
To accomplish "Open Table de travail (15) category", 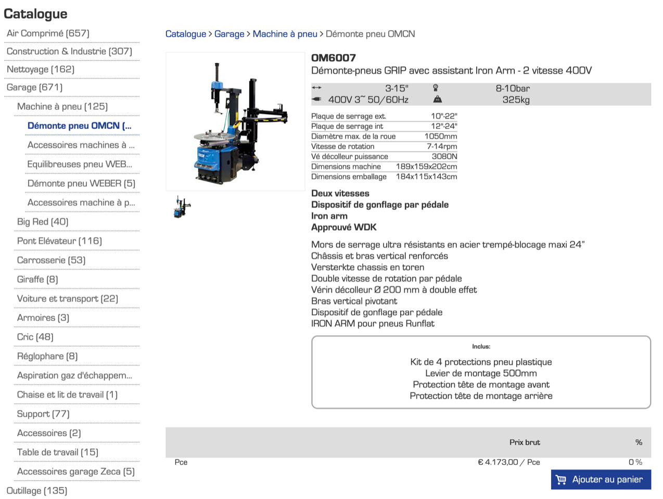I will pos(58,453).
